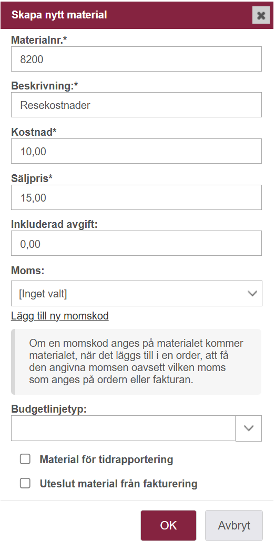Click the Materialnr. field label

coord(39,40)
